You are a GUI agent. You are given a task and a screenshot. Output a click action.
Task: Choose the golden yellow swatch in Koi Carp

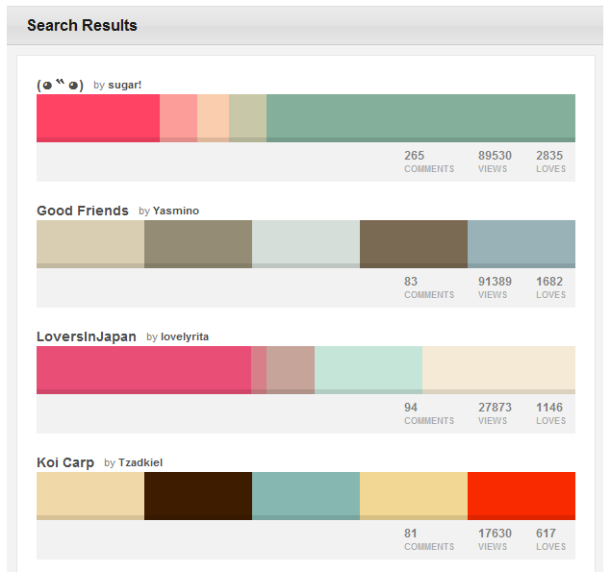click(x=414, y=496)
